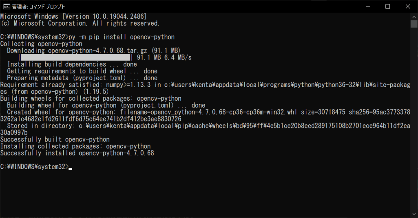Click the title bar text 管理者: コマンド プロンプト

point(38,7)
